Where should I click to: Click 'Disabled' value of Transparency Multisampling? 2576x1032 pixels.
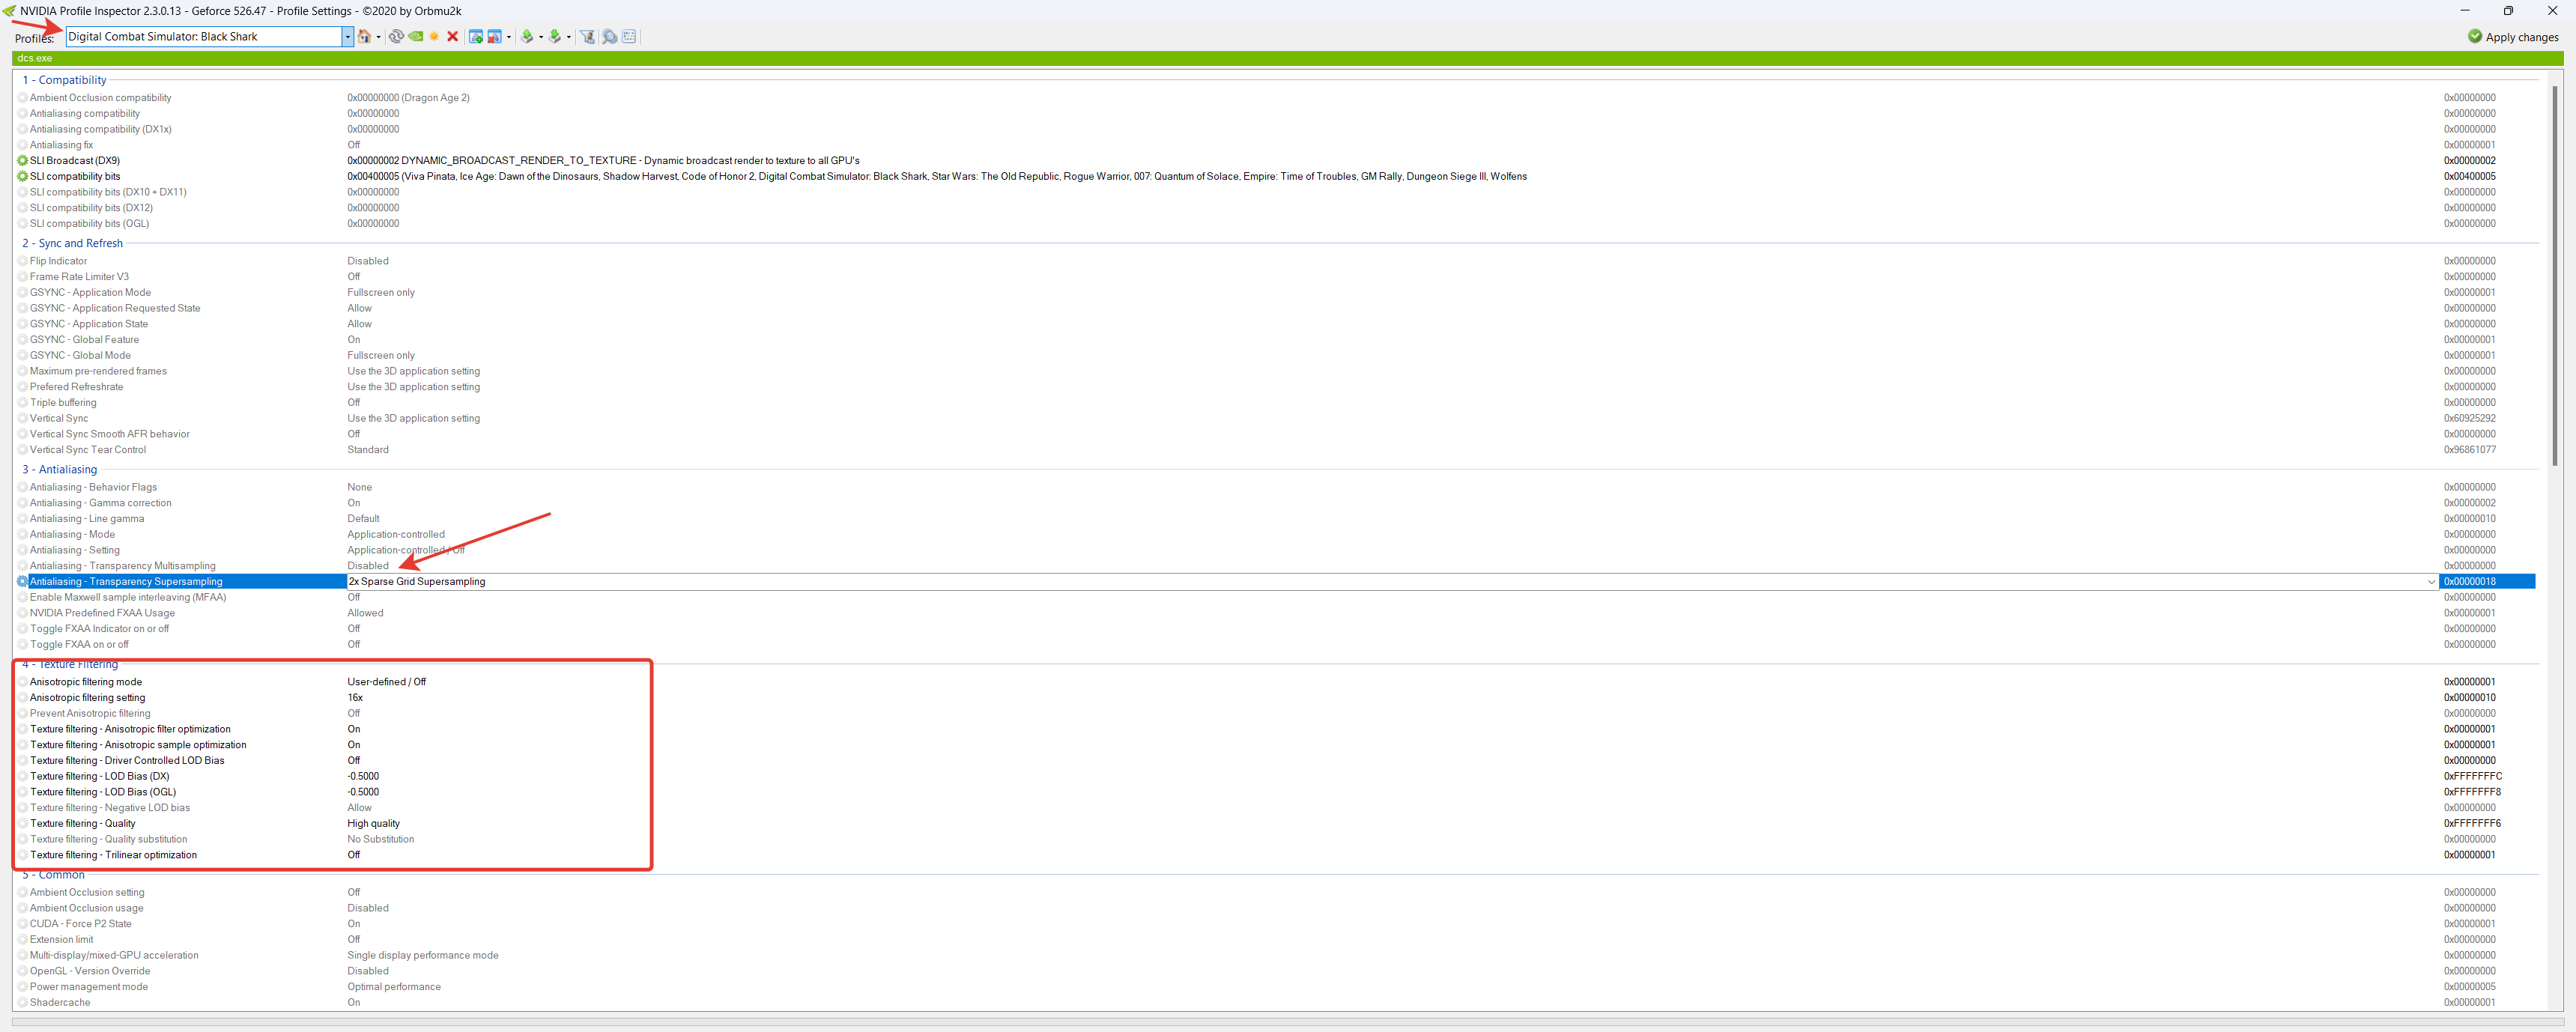click(x=368, y=566)
